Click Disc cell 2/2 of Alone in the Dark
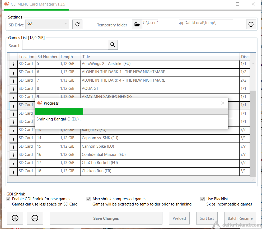The image size is (262, 229). point(245,81)
